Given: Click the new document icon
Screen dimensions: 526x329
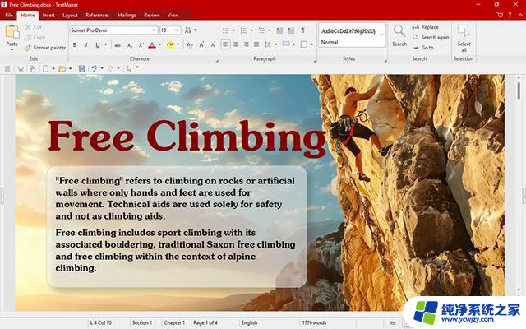Looking at the screenshot, I should tap(45, 69).
